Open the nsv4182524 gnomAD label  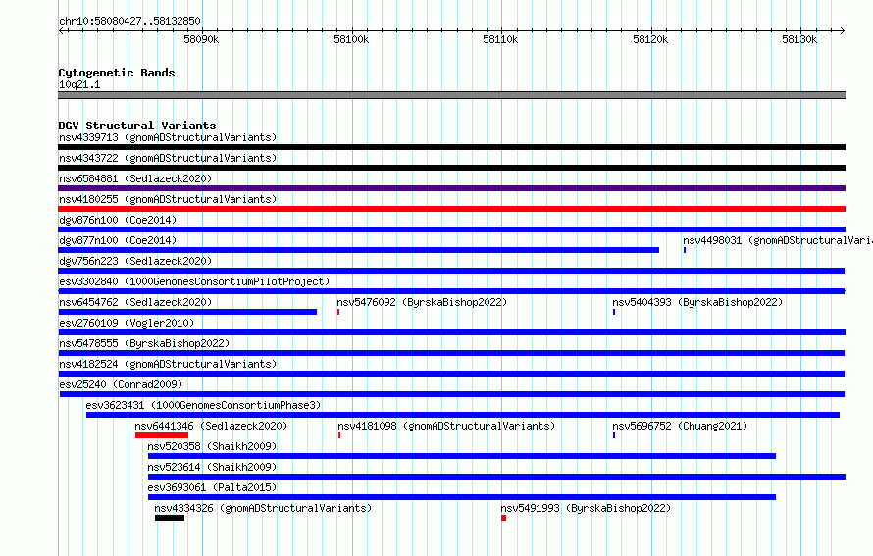click(x=168, y=364)
